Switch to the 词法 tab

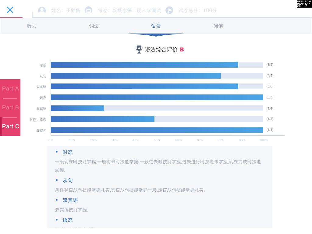pos(94,26)
